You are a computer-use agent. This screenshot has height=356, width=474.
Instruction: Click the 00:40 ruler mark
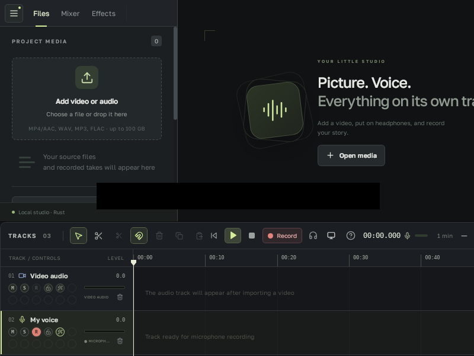pos(433,258)
